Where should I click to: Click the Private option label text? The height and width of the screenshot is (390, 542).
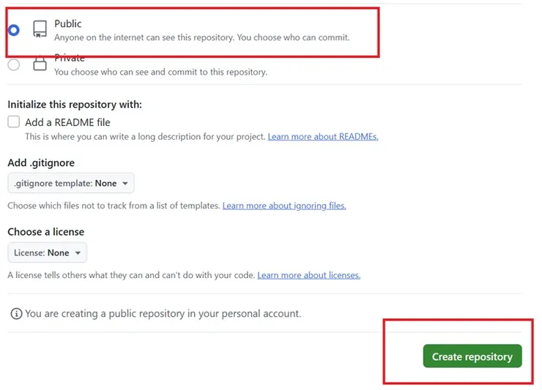(70, 58)
